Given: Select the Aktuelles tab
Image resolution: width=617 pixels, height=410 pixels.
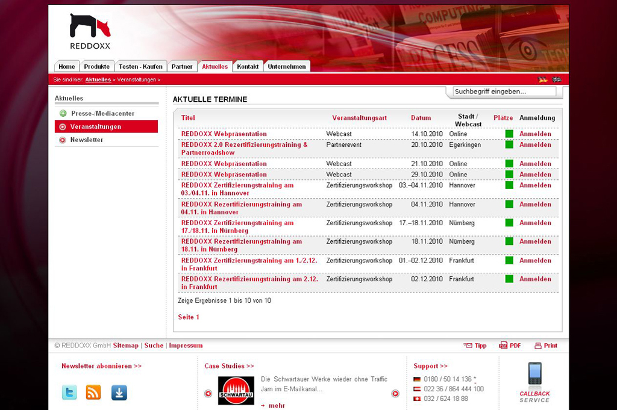Looking at the screenshot, I should (215, 66).
